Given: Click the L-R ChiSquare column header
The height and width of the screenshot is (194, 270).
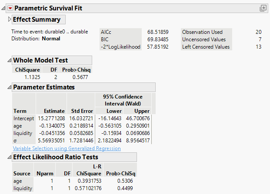Looking at the screenshot, I should 89,170.
